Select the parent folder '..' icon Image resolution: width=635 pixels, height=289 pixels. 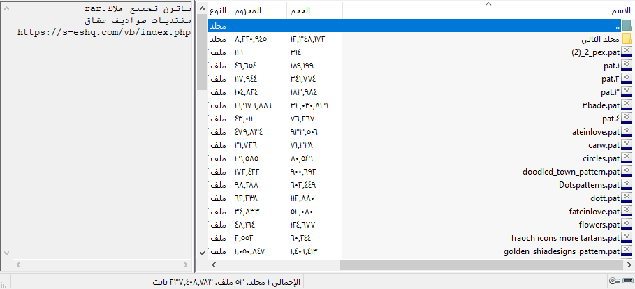627,26
